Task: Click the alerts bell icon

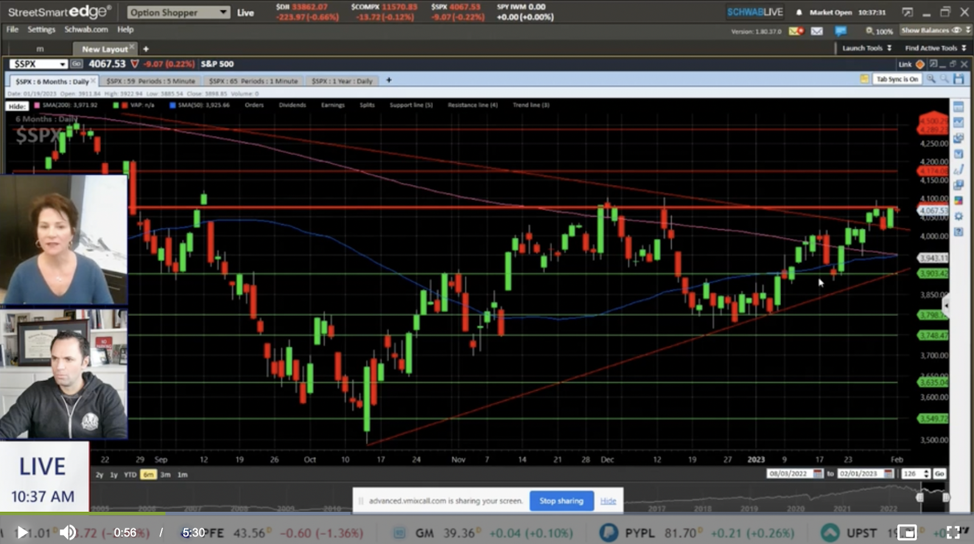Action: click(799, 12)
